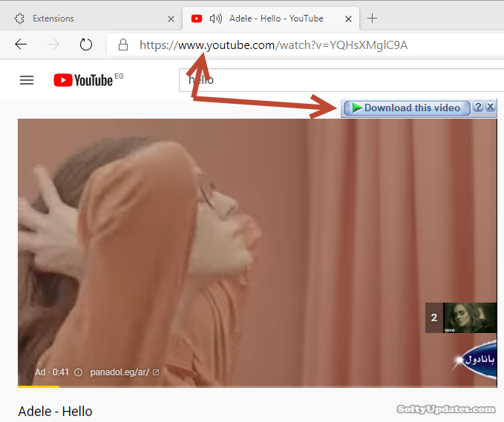Close the Extensions tab

tap(171, 19)
